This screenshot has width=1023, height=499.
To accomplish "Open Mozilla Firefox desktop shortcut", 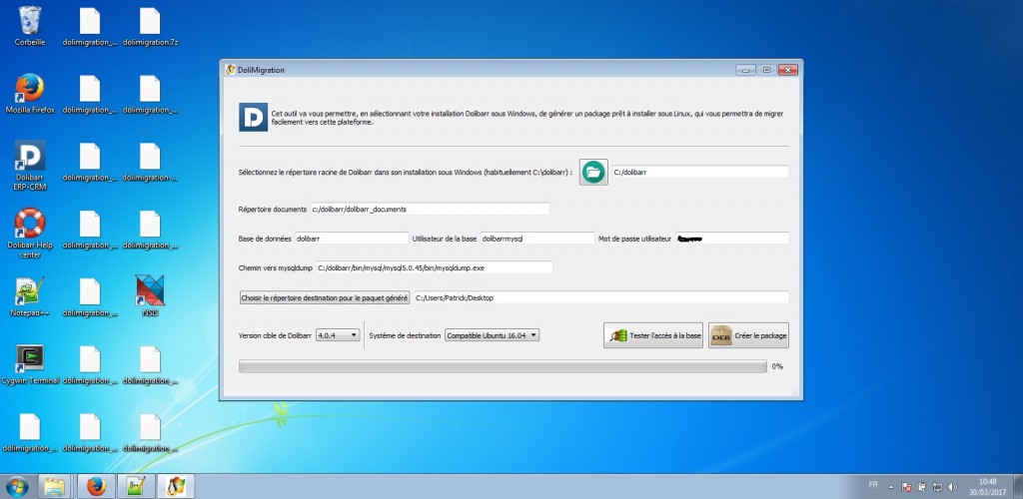I will 30,94.
